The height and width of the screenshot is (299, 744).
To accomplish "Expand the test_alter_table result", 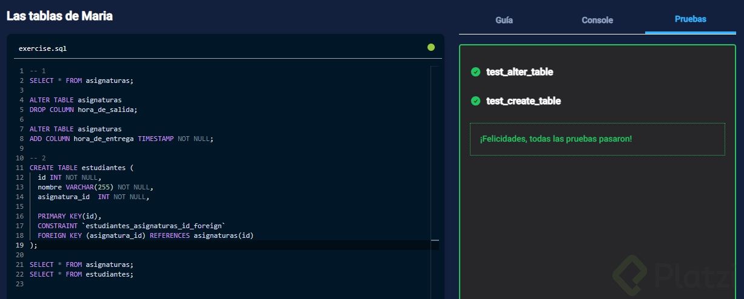I will 520,72.
